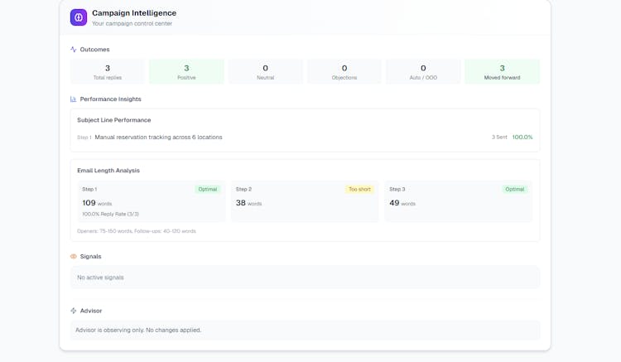This screenshot has width=621, height=362.
Task: Click the Signals eye icon
Action: [x=74, y=257]
